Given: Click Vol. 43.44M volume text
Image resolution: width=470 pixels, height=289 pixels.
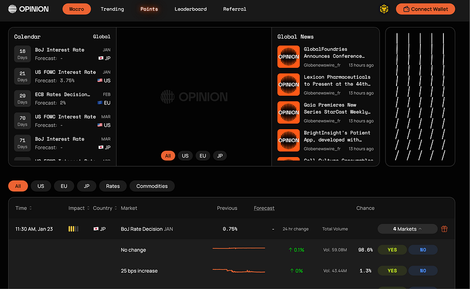Looking at the screenshot, I should 335,271.
